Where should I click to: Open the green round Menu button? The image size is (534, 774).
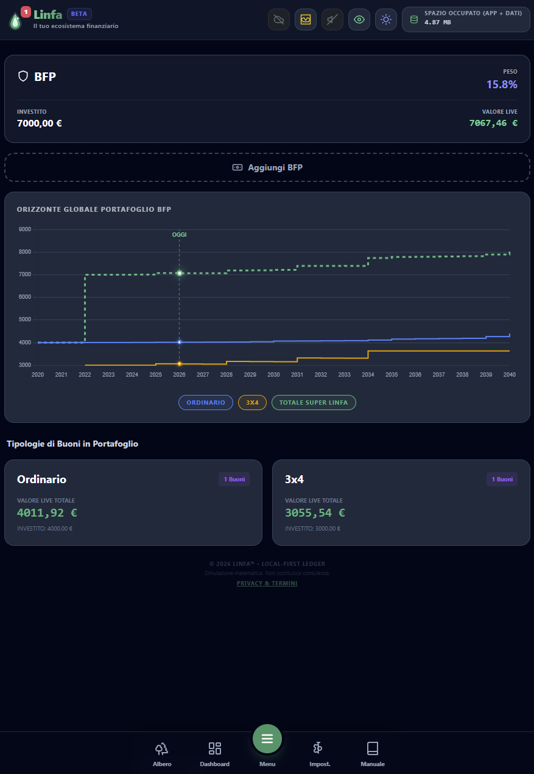[267, 739]
